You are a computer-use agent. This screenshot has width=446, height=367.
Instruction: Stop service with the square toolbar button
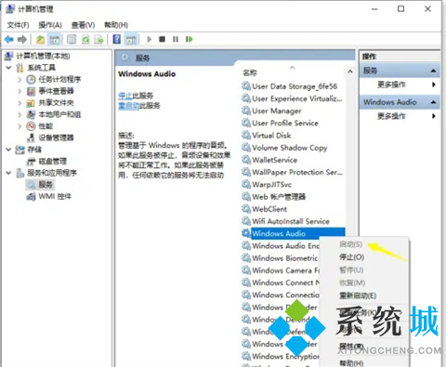point(162,39)
